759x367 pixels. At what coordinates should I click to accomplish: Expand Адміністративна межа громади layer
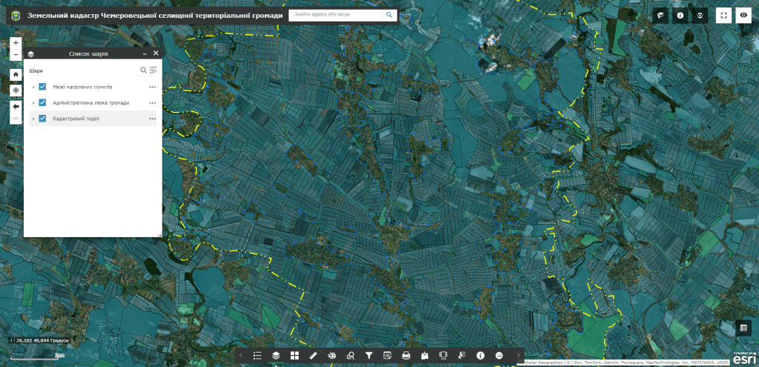click(33, 103)
